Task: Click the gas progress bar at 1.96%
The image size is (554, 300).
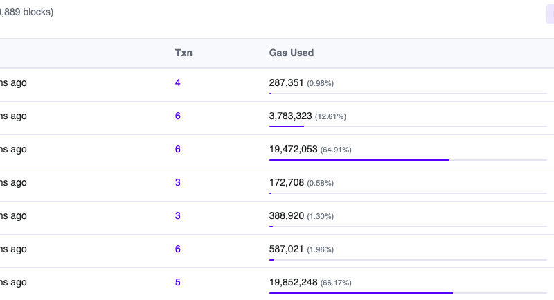Action: tap(408, 260)
